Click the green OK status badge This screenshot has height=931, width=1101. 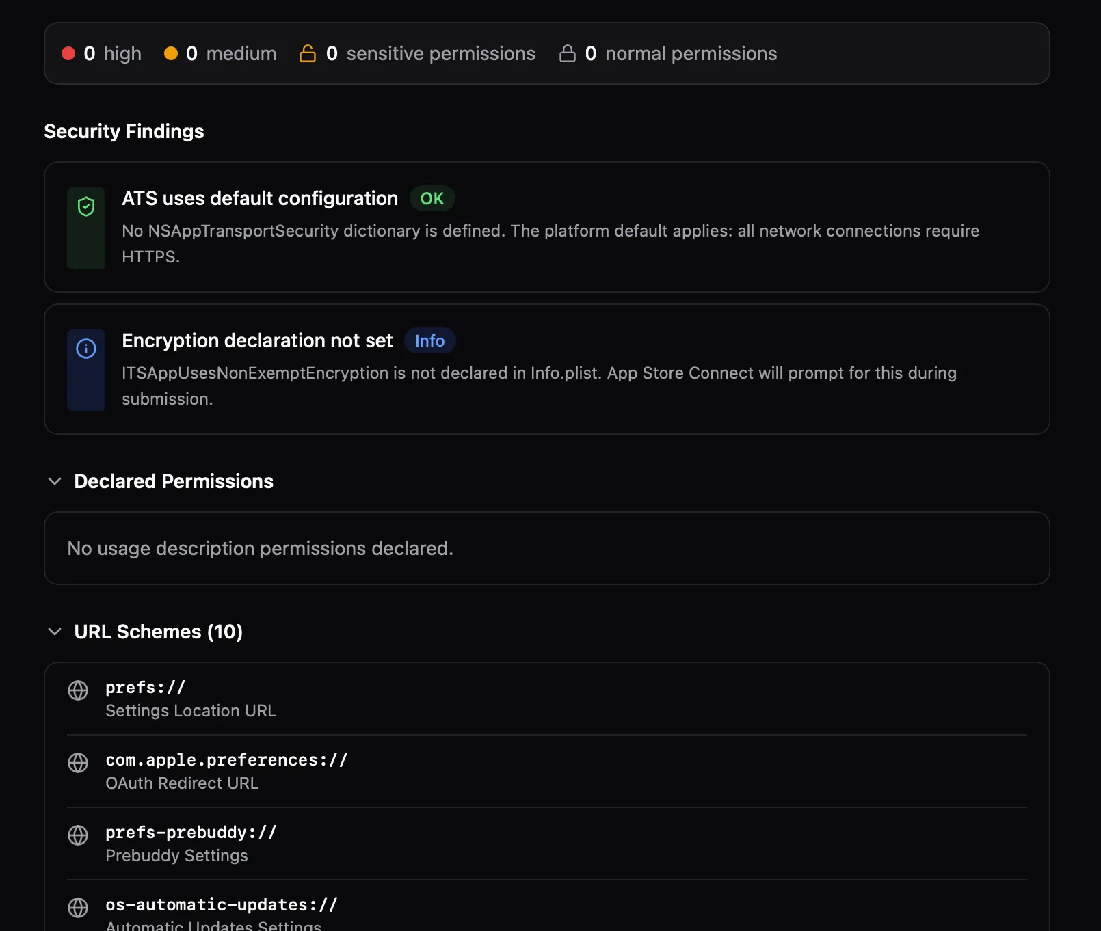tap(432, 199)
